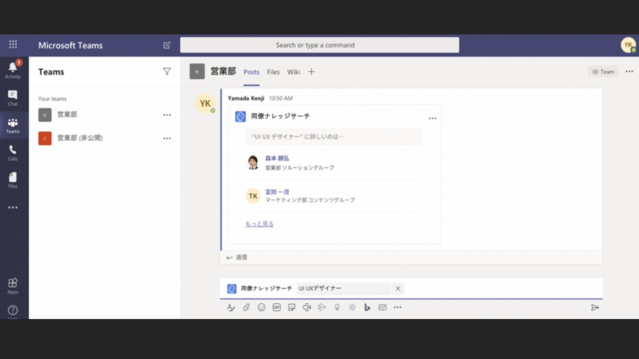Image resolution: width=639 pixels, height=359 pixels.
Task: Open the emoji picker
Action: [261, 307]
